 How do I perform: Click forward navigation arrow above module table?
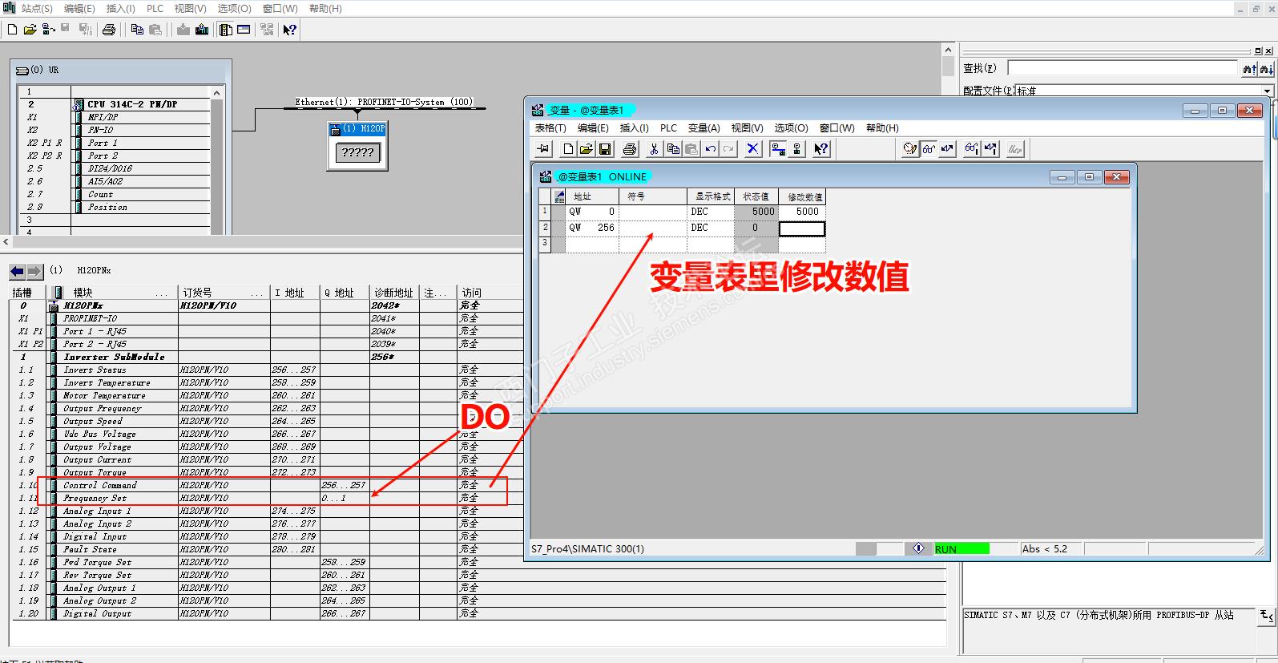click(x=34, y=271)
